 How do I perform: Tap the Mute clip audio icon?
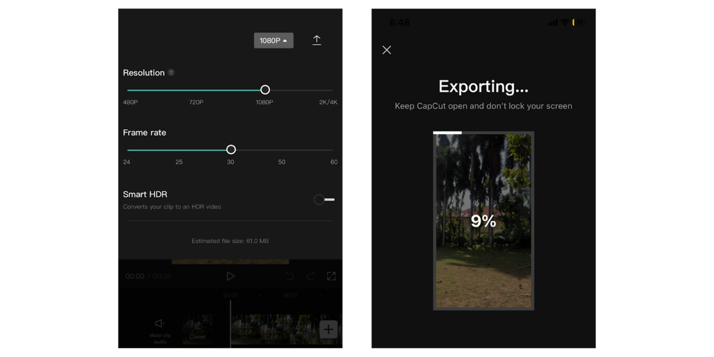[x=159, y=323]
